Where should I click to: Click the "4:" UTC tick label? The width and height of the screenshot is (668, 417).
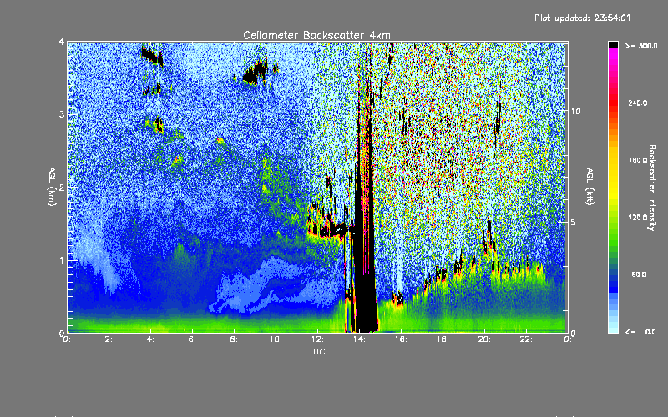[151, 339]
